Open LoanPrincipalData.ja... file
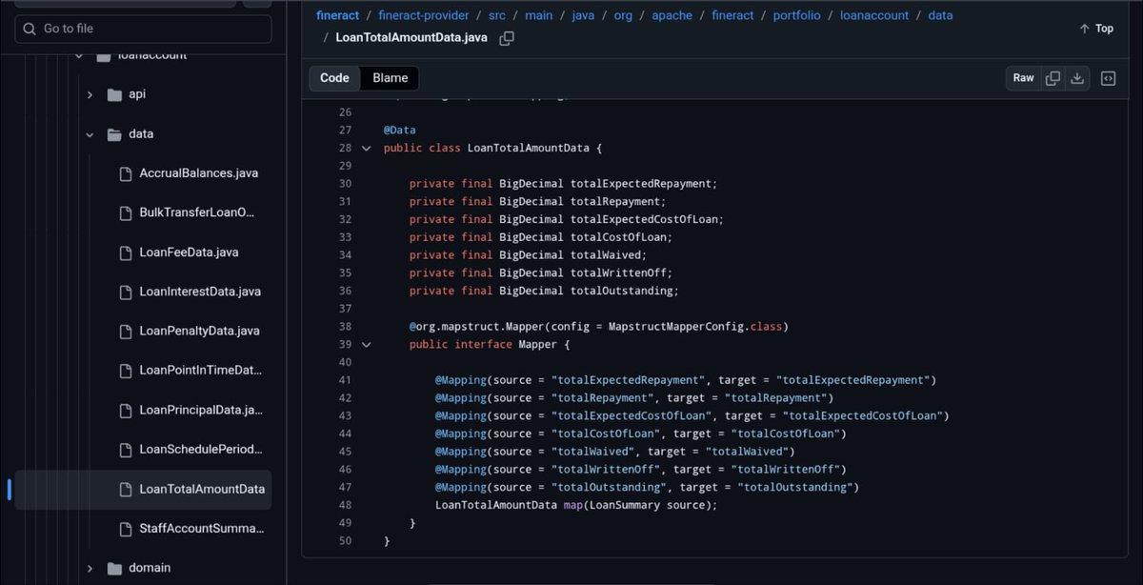This screenshot has width=1143, height=585. [201, 410]
